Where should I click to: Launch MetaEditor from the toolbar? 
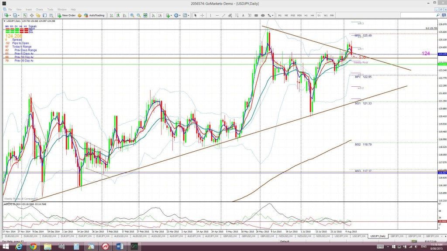click(x=79, y=15)
